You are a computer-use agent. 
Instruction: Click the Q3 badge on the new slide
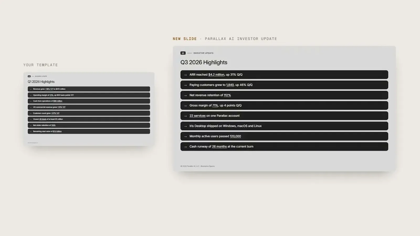(183, 53)
